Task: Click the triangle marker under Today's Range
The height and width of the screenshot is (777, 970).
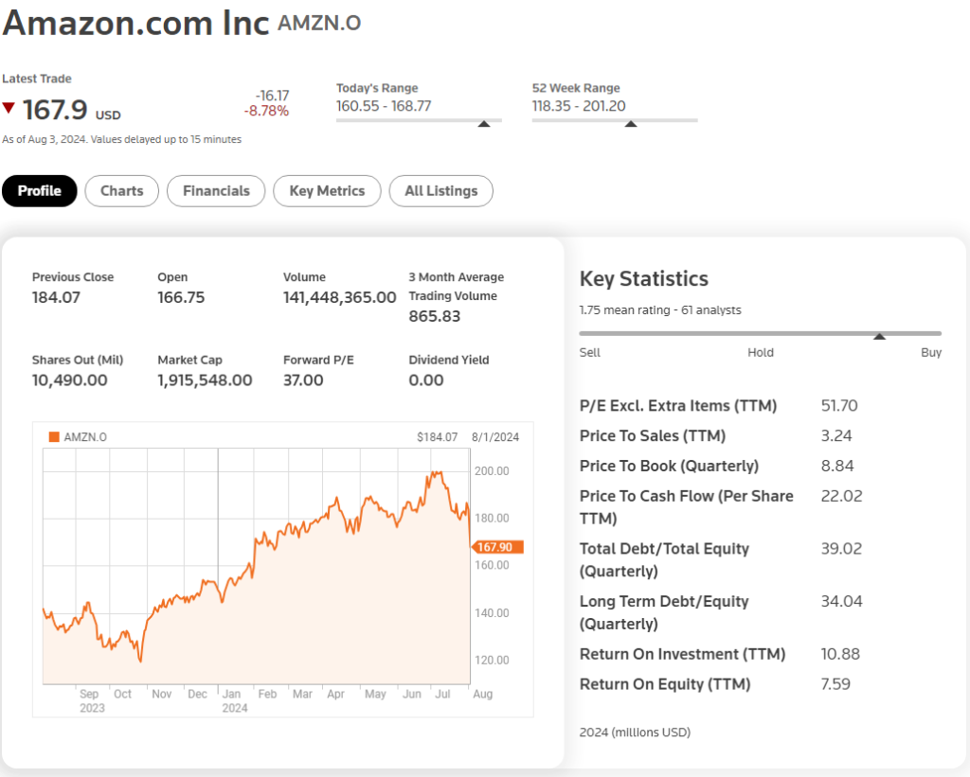Action: [484, 123]
